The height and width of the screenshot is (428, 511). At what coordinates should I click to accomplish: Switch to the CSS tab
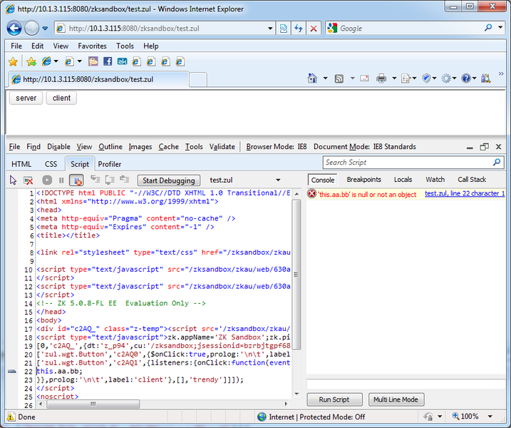[x=51, y=164]
